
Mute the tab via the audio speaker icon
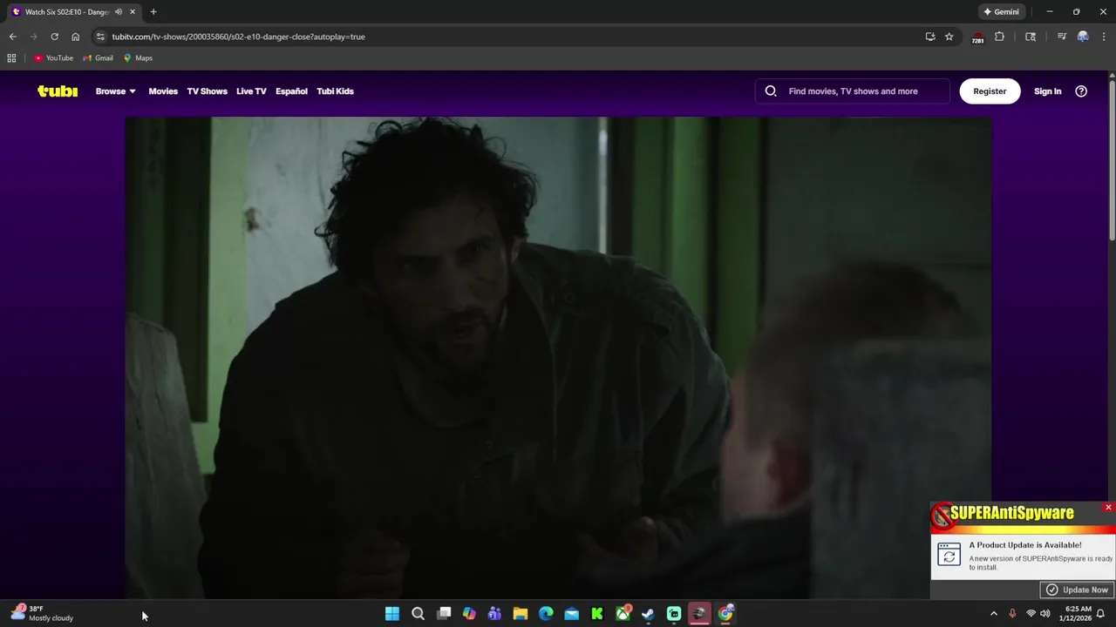pos(118,11)
